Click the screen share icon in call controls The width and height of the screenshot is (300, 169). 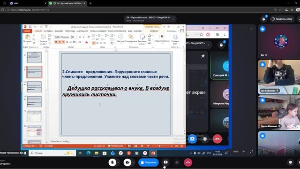click(165, 162)
